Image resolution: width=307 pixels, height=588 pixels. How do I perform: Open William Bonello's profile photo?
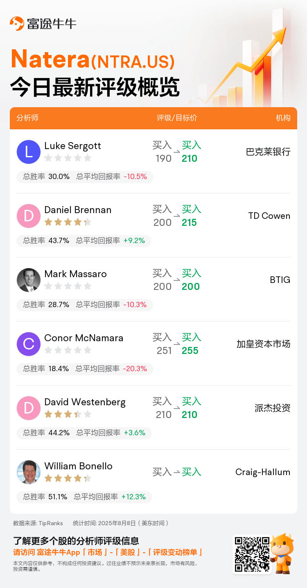[x=29, y=472]
